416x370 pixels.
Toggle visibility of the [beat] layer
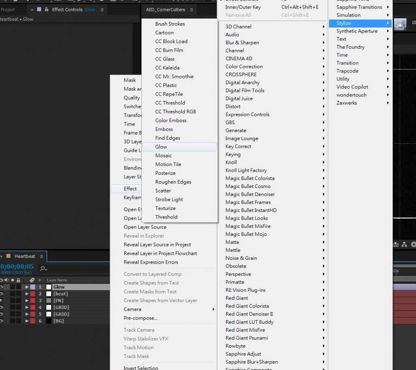pyautogui.click(x=2, y=294)
